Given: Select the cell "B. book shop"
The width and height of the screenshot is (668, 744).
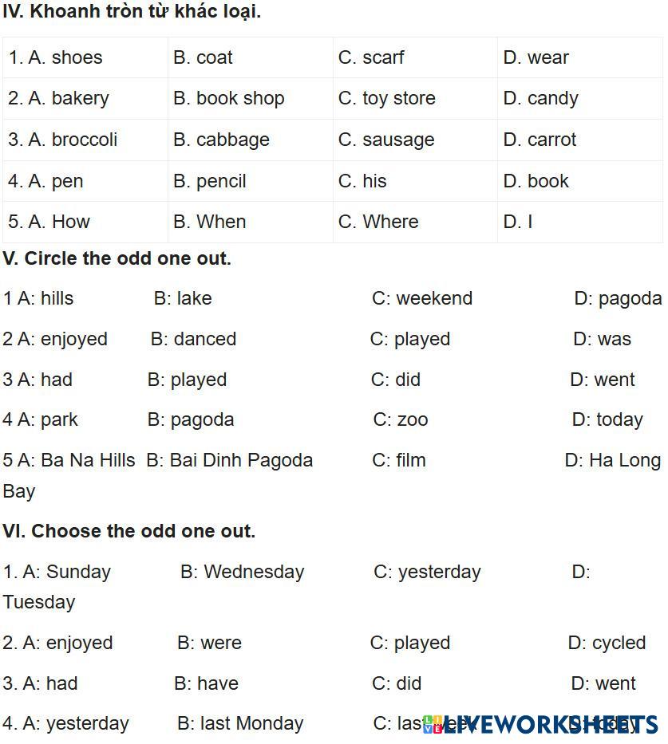Looking at the screenshot, I should pos(228,98).
